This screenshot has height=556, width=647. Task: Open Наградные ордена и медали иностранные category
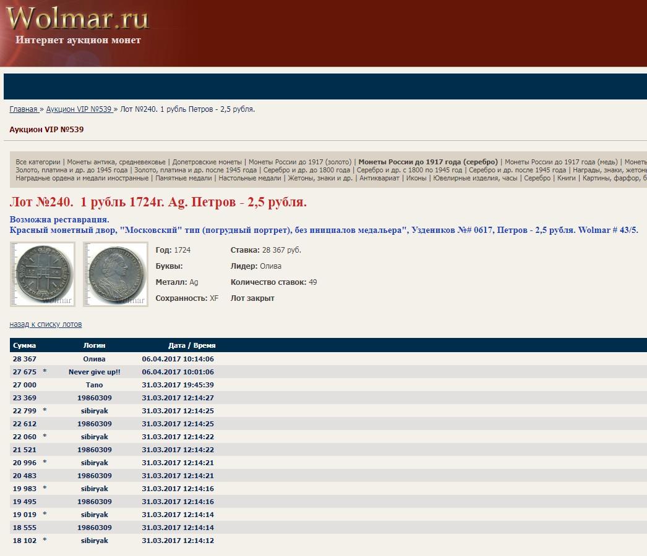(82, 178)
